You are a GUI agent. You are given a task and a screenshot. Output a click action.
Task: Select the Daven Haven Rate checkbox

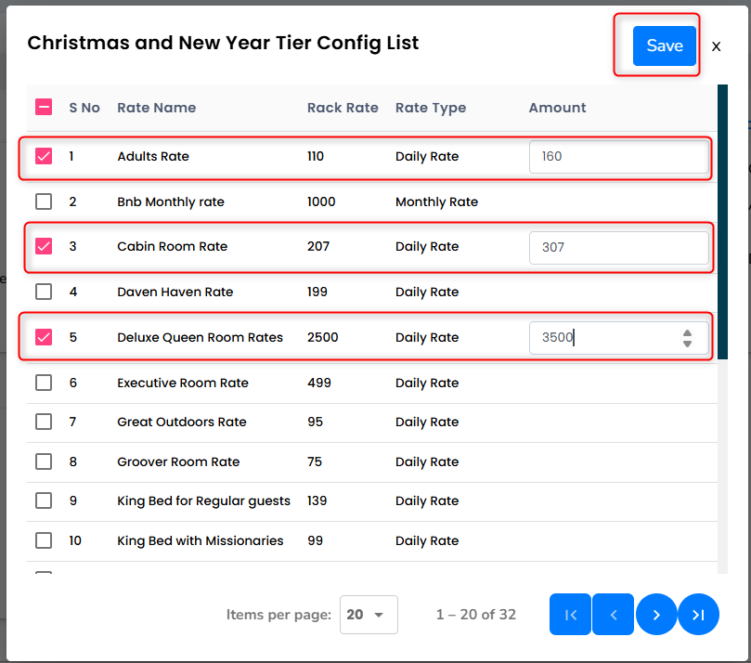point(44,292)
